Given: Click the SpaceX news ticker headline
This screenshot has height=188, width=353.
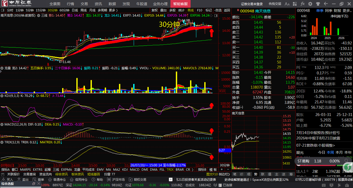Looking at the screenshot, I should tap(257, 180).
